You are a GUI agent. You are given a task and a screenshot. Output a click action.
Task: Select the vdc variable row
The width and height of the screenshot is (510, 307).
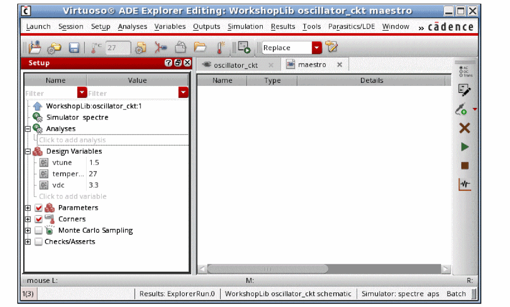tap(58, 185)
